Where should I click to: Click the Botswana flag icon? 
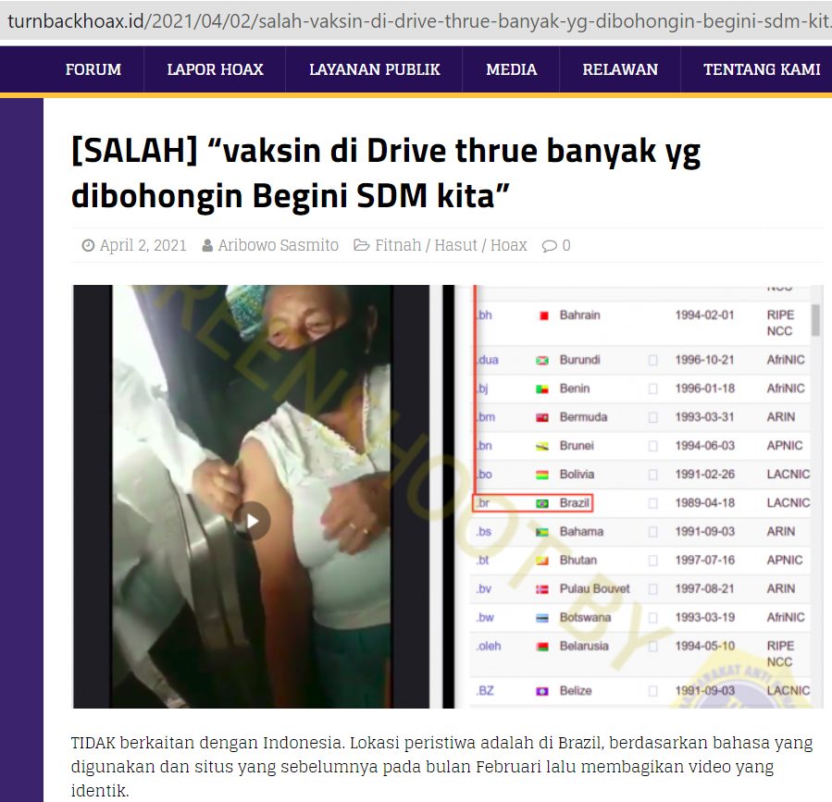point(542,618)
